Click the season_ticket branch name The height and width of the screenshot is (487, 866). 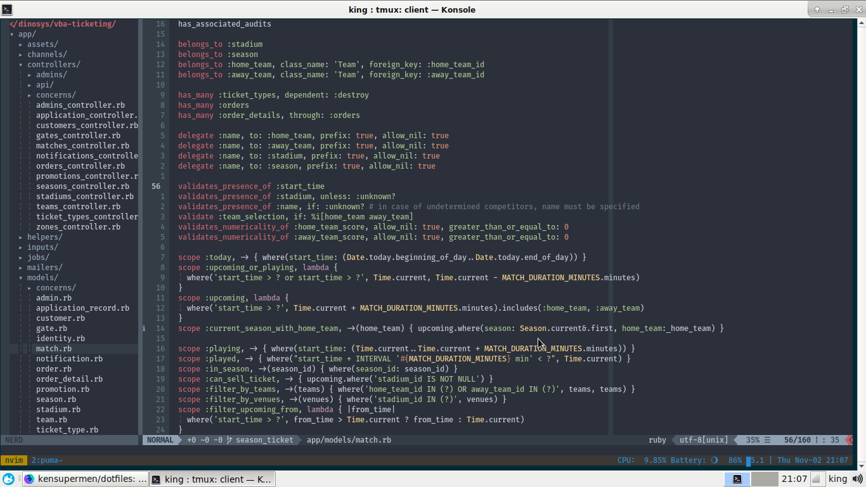(265, 439)
